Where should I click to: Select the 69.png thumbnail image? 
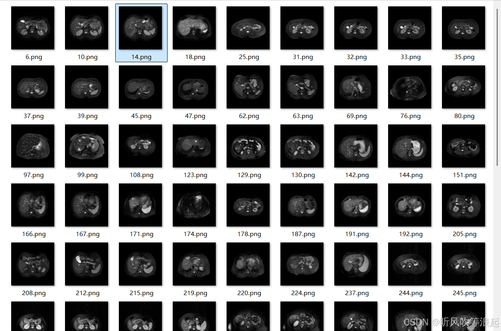(x=356, y=87)
